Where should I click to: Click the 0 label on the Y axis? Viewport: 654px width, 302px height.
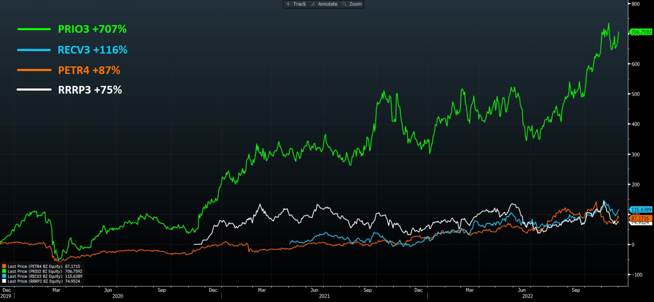pyautogui.click(x=632, y=245)
